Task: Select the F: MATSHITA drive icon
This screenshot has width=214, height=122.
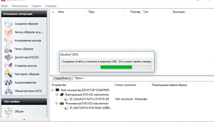Action: [66, 108]
